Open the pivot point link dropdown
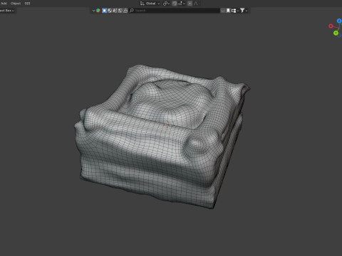Screen dimensions: 342x256 [166, 4]
